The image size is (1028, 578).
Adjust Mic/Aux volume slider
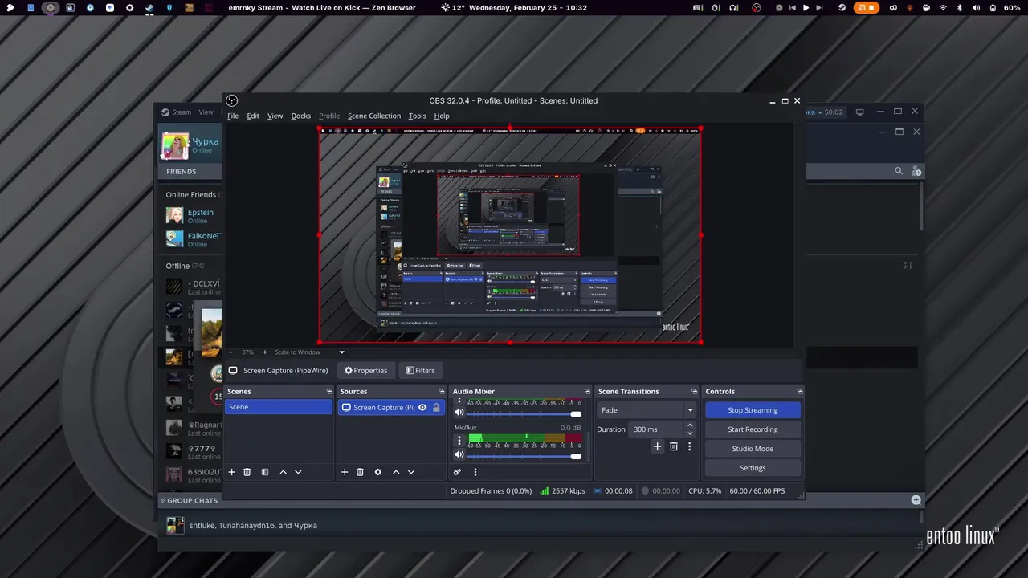point(524,456)
